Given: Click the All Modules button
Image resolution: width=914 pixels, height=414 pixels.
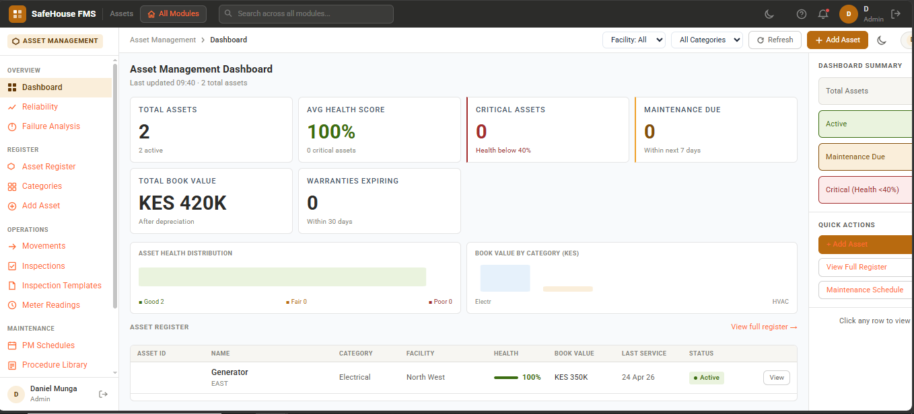Looking at the screenshot, I should point(173,13).
